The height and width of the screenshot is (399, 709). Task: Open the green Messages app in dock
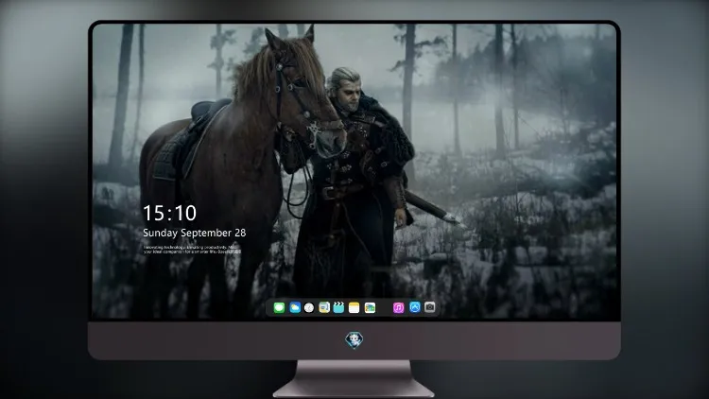[x=279, y=307]
